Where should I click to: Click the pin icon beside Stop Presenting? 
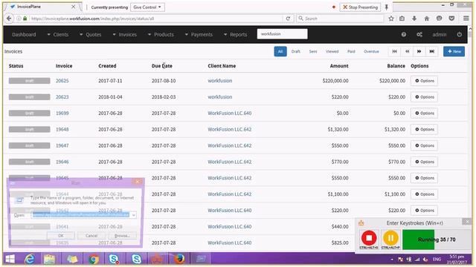click(x=387, y=7)
